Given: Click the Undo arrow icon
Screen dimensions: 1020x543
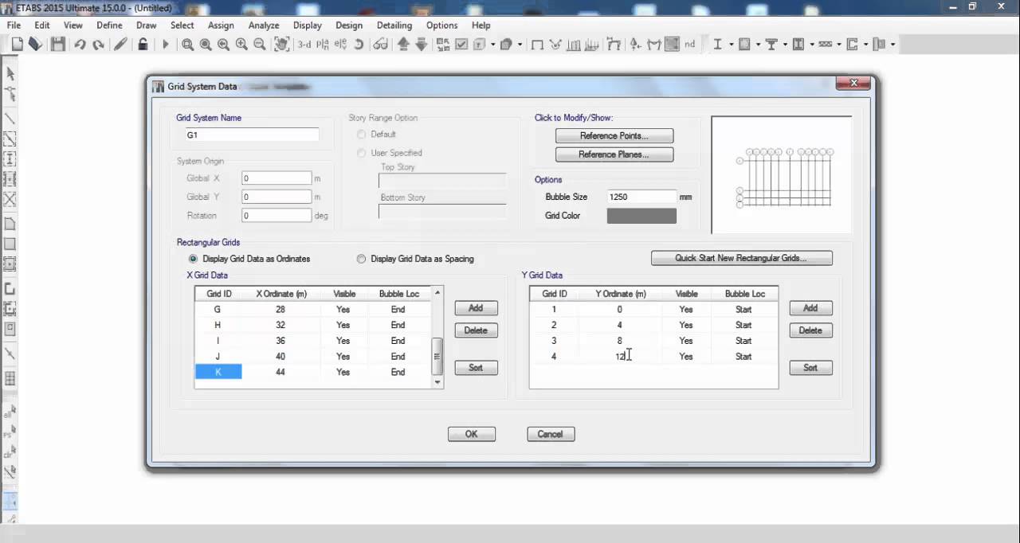Looking at the screenshot, I should (x=80, y=45).
